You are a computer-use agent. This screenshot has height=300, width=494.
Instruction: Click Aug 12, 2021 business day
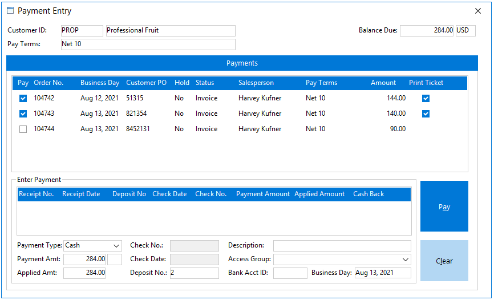(99, 98)
